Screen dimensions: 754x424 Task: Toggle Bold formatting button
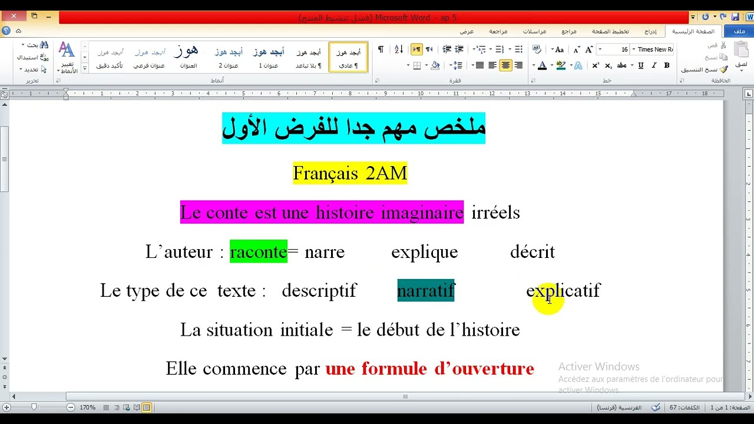[x=667, y=65]
